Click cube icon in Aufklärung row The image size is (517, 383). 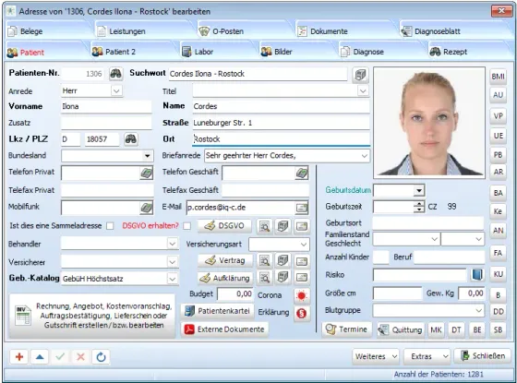pos(283,278)
